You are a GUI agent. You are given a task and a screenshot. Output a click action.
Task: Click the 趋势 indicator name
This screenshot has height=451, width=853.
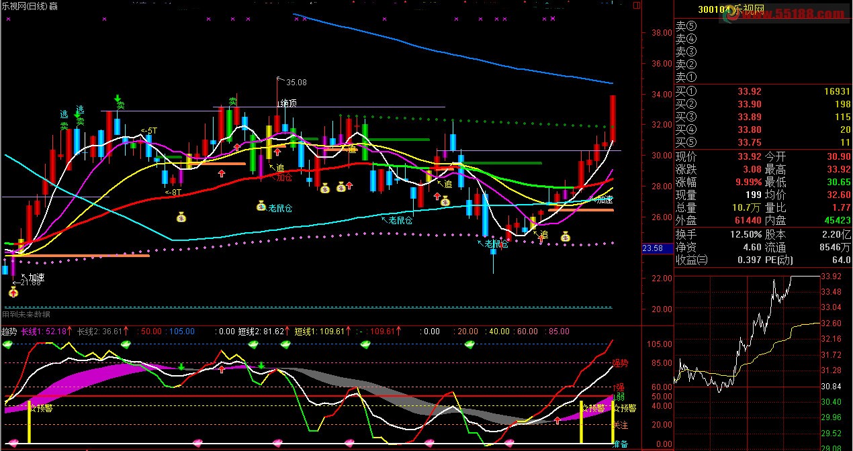pyautogui.click(x=9, y=331)
